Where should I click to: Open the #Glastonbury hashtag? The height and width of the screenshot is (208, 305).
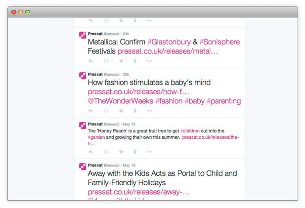click(169, 42)
